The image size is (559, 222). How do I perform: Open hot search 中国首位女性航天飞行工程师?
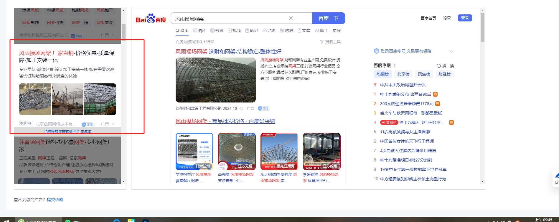(x=407, y=141)
